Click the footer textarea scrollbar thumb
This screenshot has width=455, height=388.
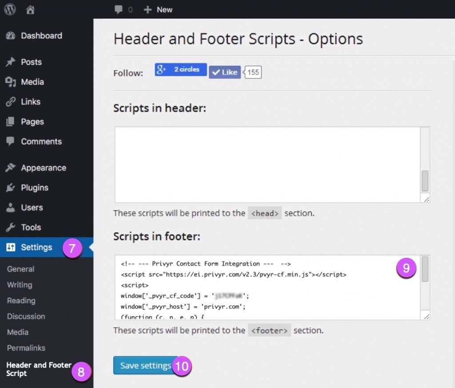tap(425, 269)
